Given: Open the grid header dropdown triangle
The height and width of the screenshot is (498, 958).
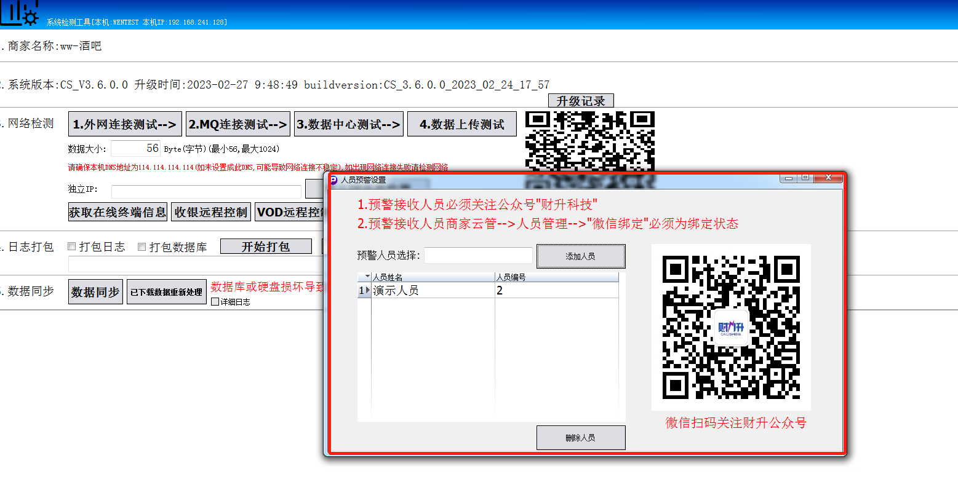Looking at the screenshot, I should [x=367, y=277].
